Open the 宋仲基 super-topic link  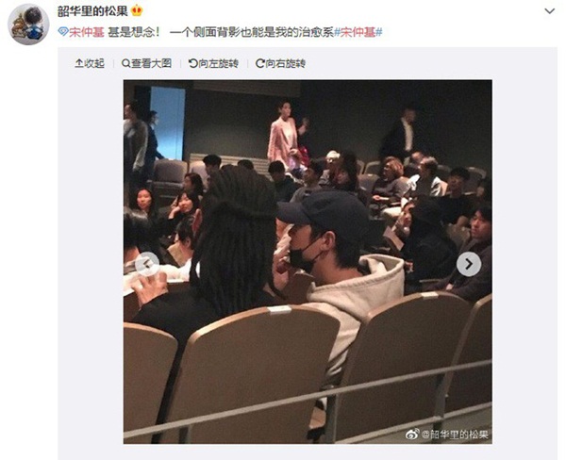(87, 32)
